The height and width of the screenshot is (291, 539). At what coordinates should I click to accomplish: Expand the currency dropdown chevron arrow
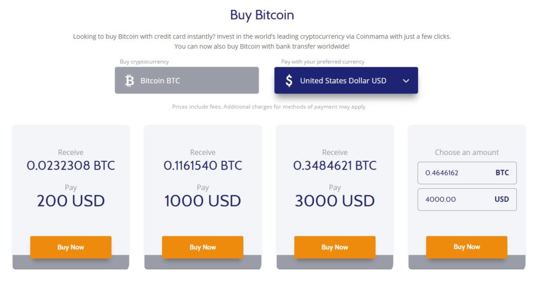406,81
